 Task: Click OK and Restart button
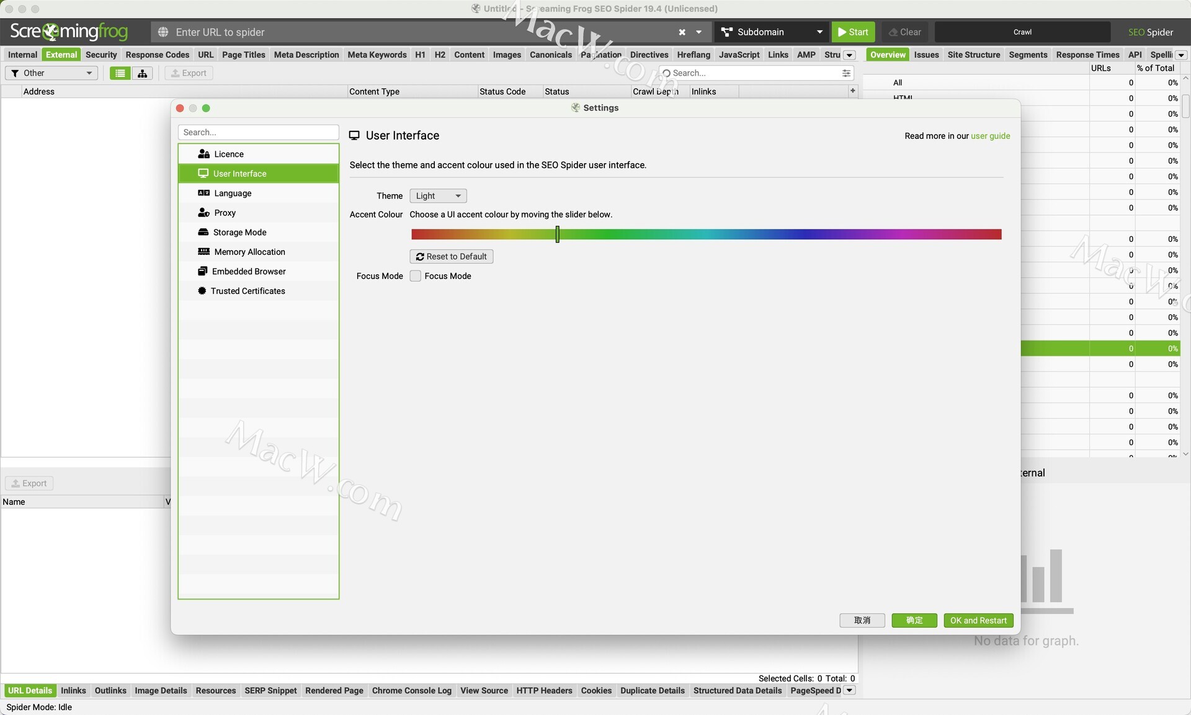pyautogui.click(x=978, y=620)
